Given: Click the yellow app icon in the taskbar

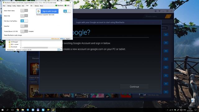Looking at the screenshot, I should [x=48, y=110].
